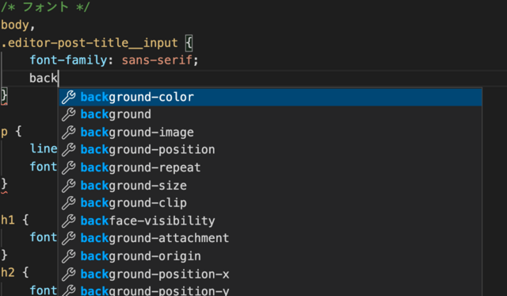The width and height of the screenshot is (507, 296).
Task: Click the .editor-post-title__input selector
Action: point(90,43)
